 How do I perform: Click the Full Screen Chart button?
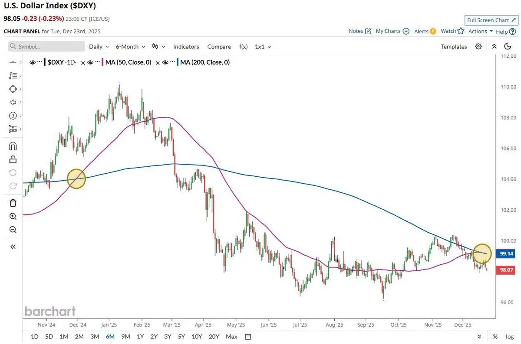coord(491,20)
